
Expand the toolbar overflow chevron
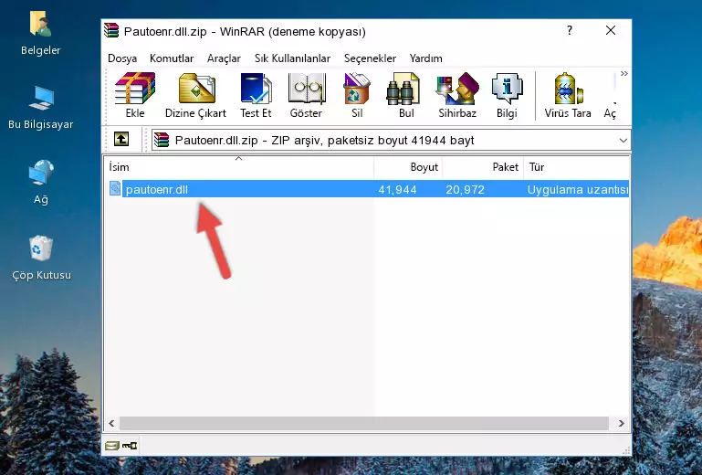[x=624, y=73]
